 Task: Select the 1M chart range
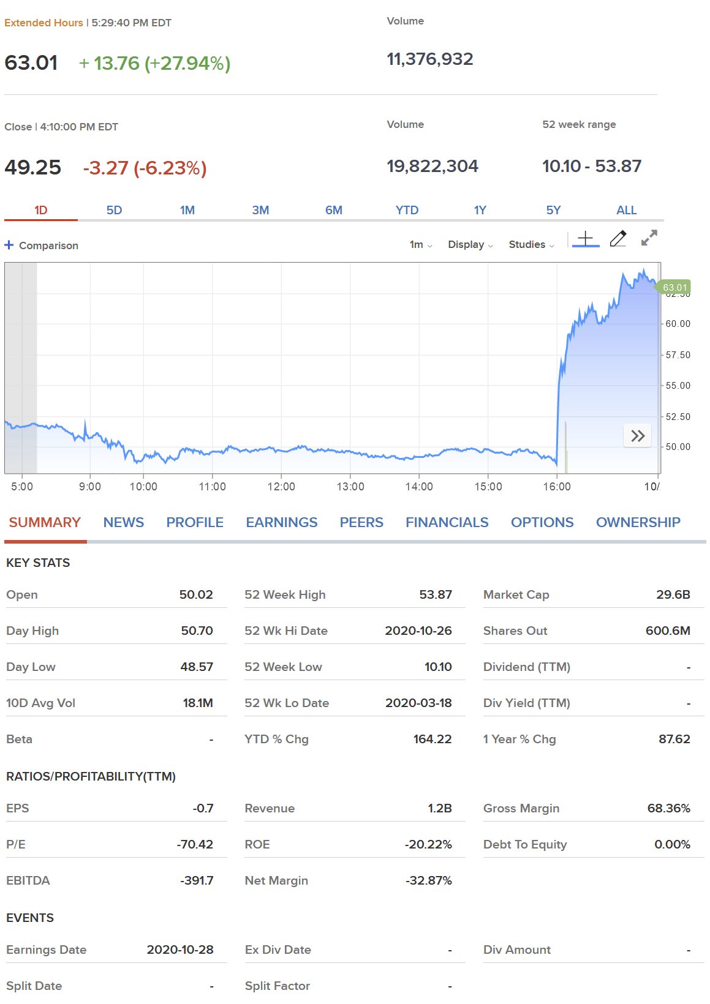[x=187, y=211]
